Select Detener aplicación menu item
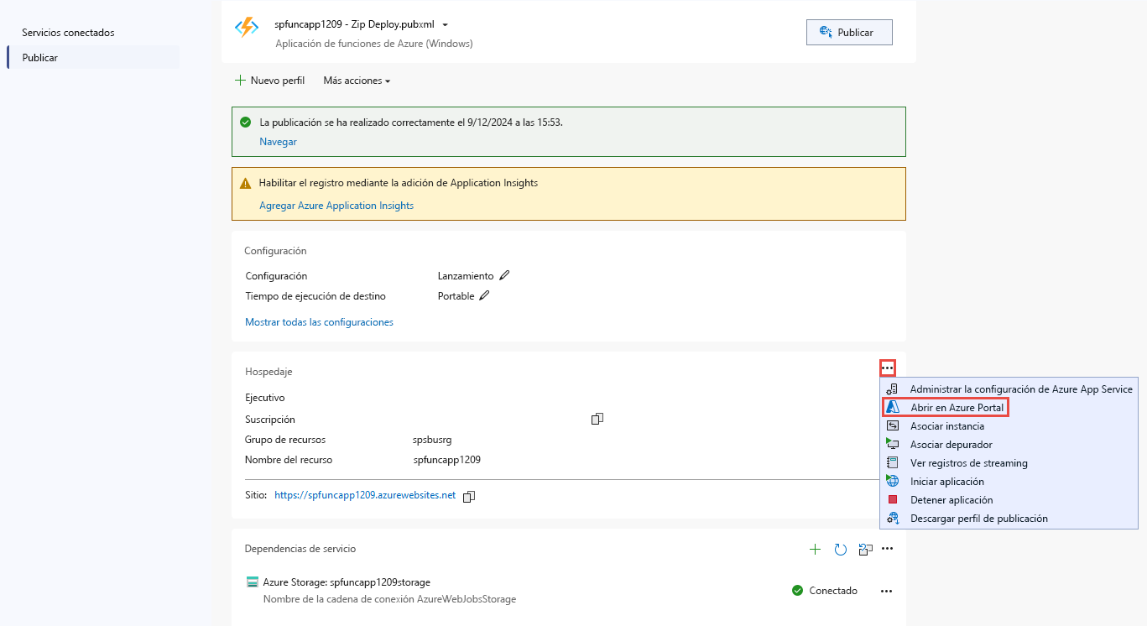 pyautogui.click(x=1009, y=499)
